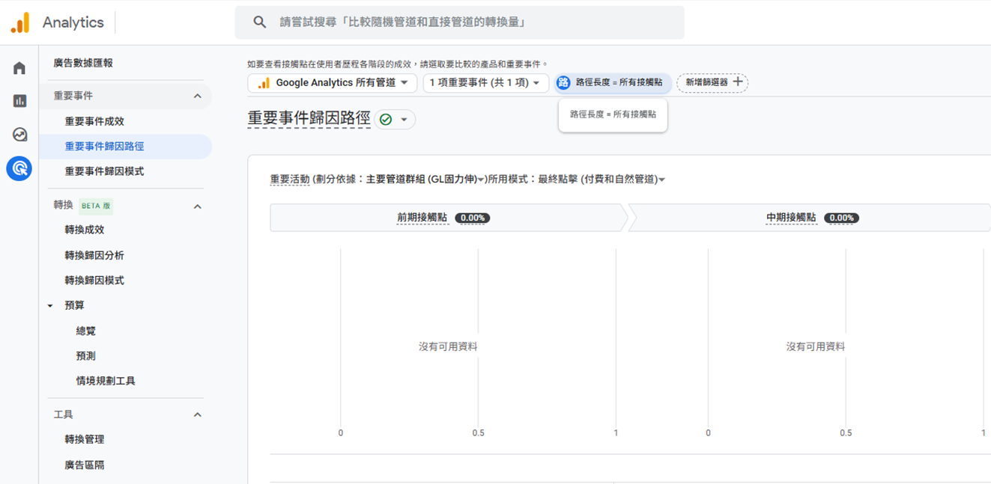Go to 轉換歸因分析 page

[94, 255]
